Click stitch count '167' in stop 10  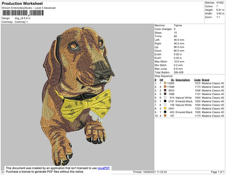click(x=172, y=116)
